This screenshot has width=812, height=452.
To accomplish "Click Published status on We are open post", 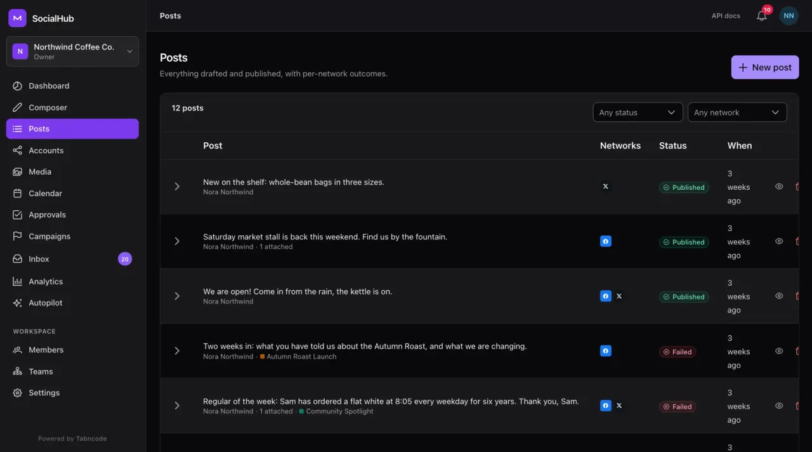I will point(684,296).
